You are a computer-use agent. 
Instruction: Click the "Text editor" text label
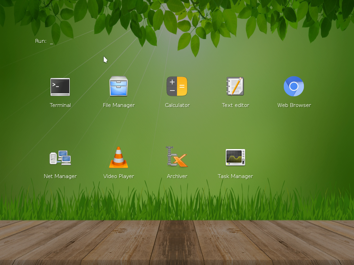pyautogui.click(x=235, y=105)
